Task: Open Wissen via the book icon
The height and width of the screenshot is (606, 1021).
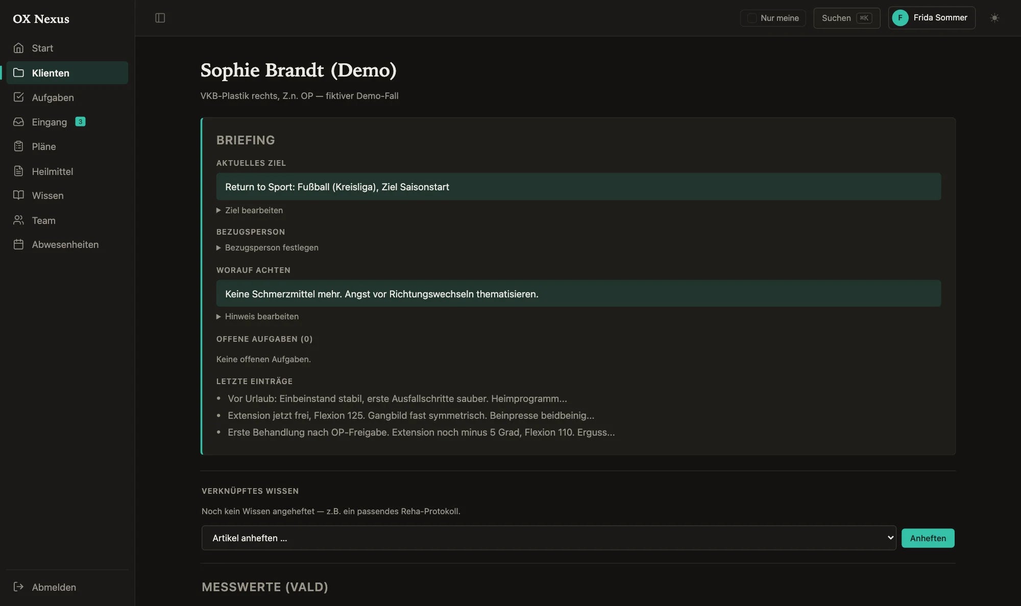Action: pos(18,195)
